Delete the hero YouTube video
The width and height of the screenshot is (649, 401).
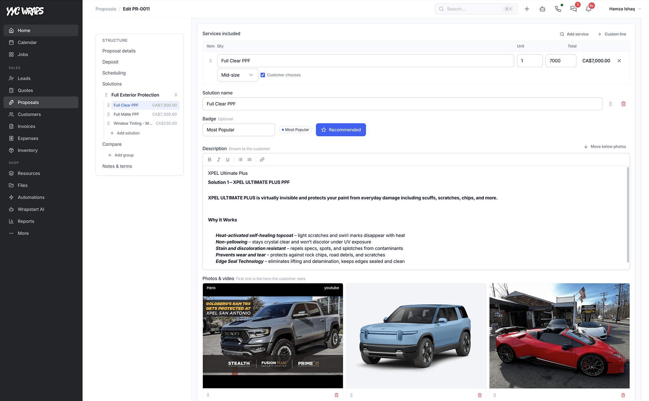[x=337, y=395]
